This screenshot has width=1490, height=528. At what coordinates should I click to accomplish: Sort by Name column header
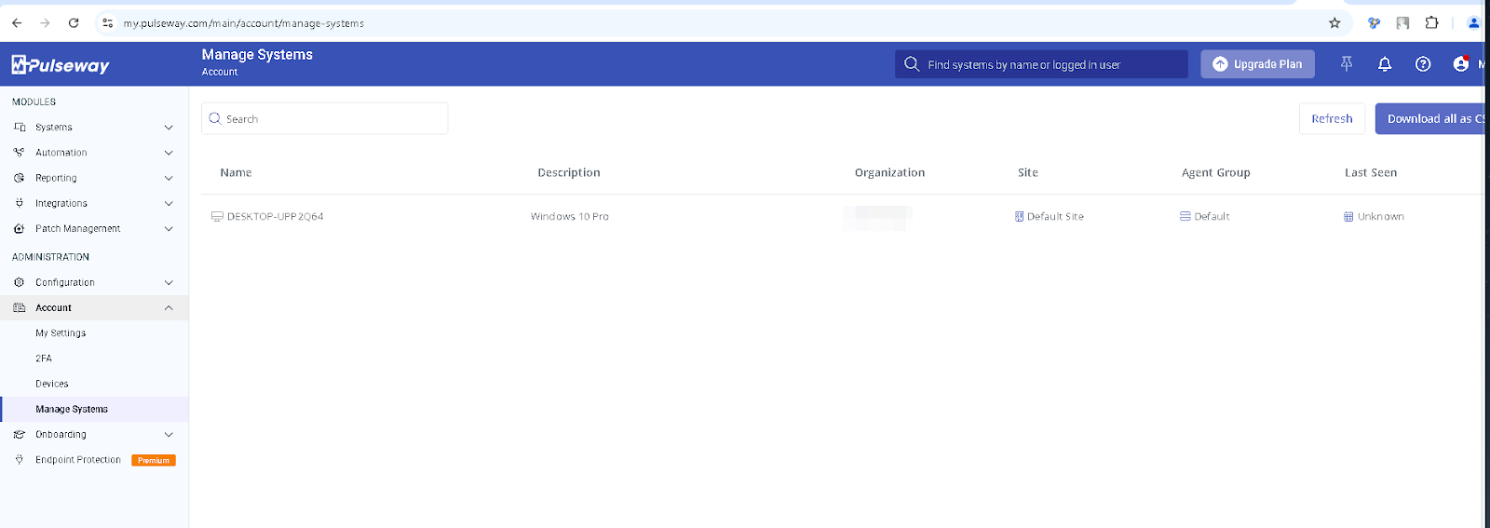click(236, 172)
